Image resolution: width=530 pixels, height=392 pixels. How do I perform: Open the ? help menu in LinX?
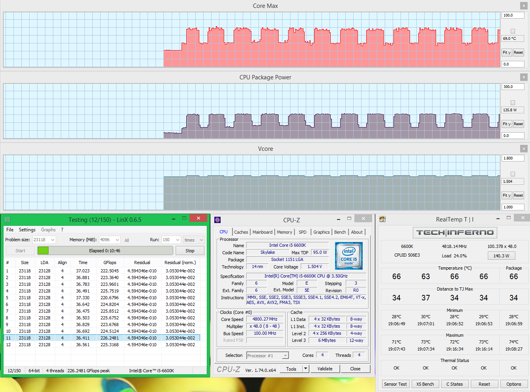[62, 230]
